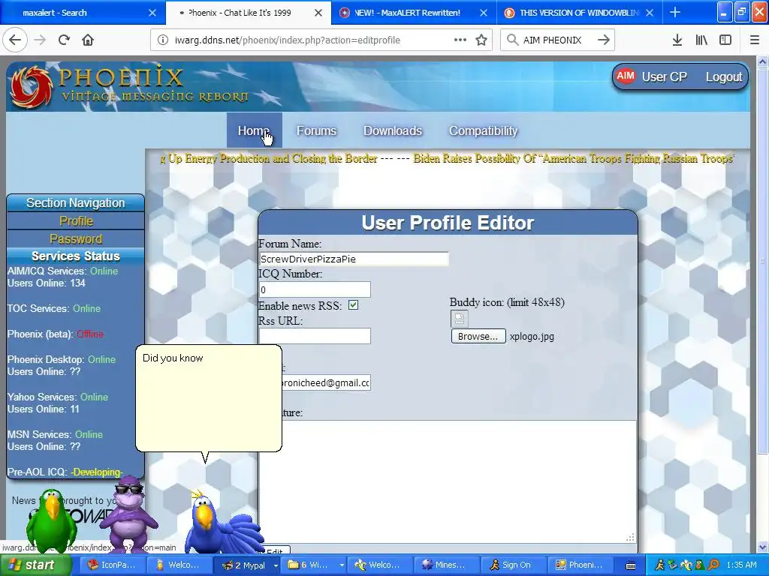This screenshot has height=576, width=769.
Task: Open the browser home page icon
Action: click(88, 40)
